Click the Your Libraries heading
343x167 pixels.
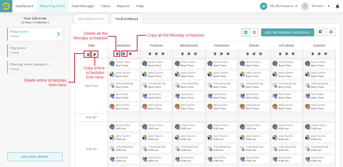(x=35, y=18)
